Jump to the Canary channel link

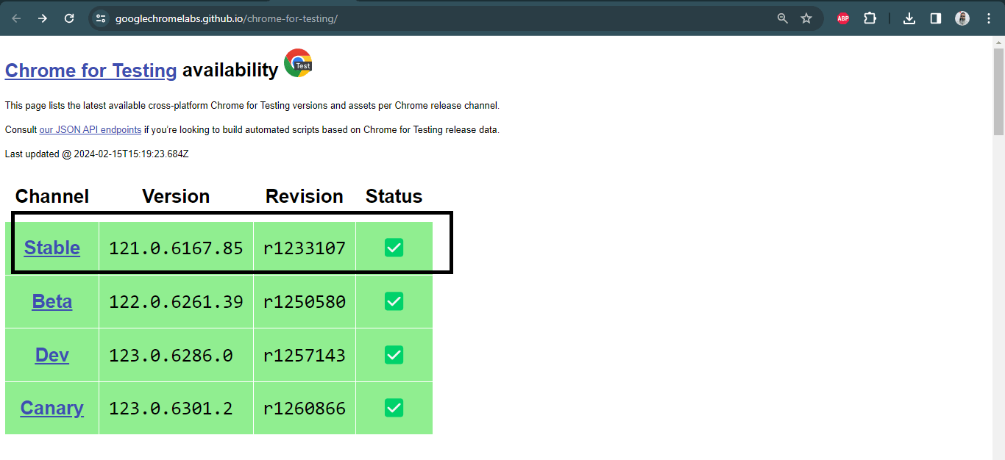(52, 408)
